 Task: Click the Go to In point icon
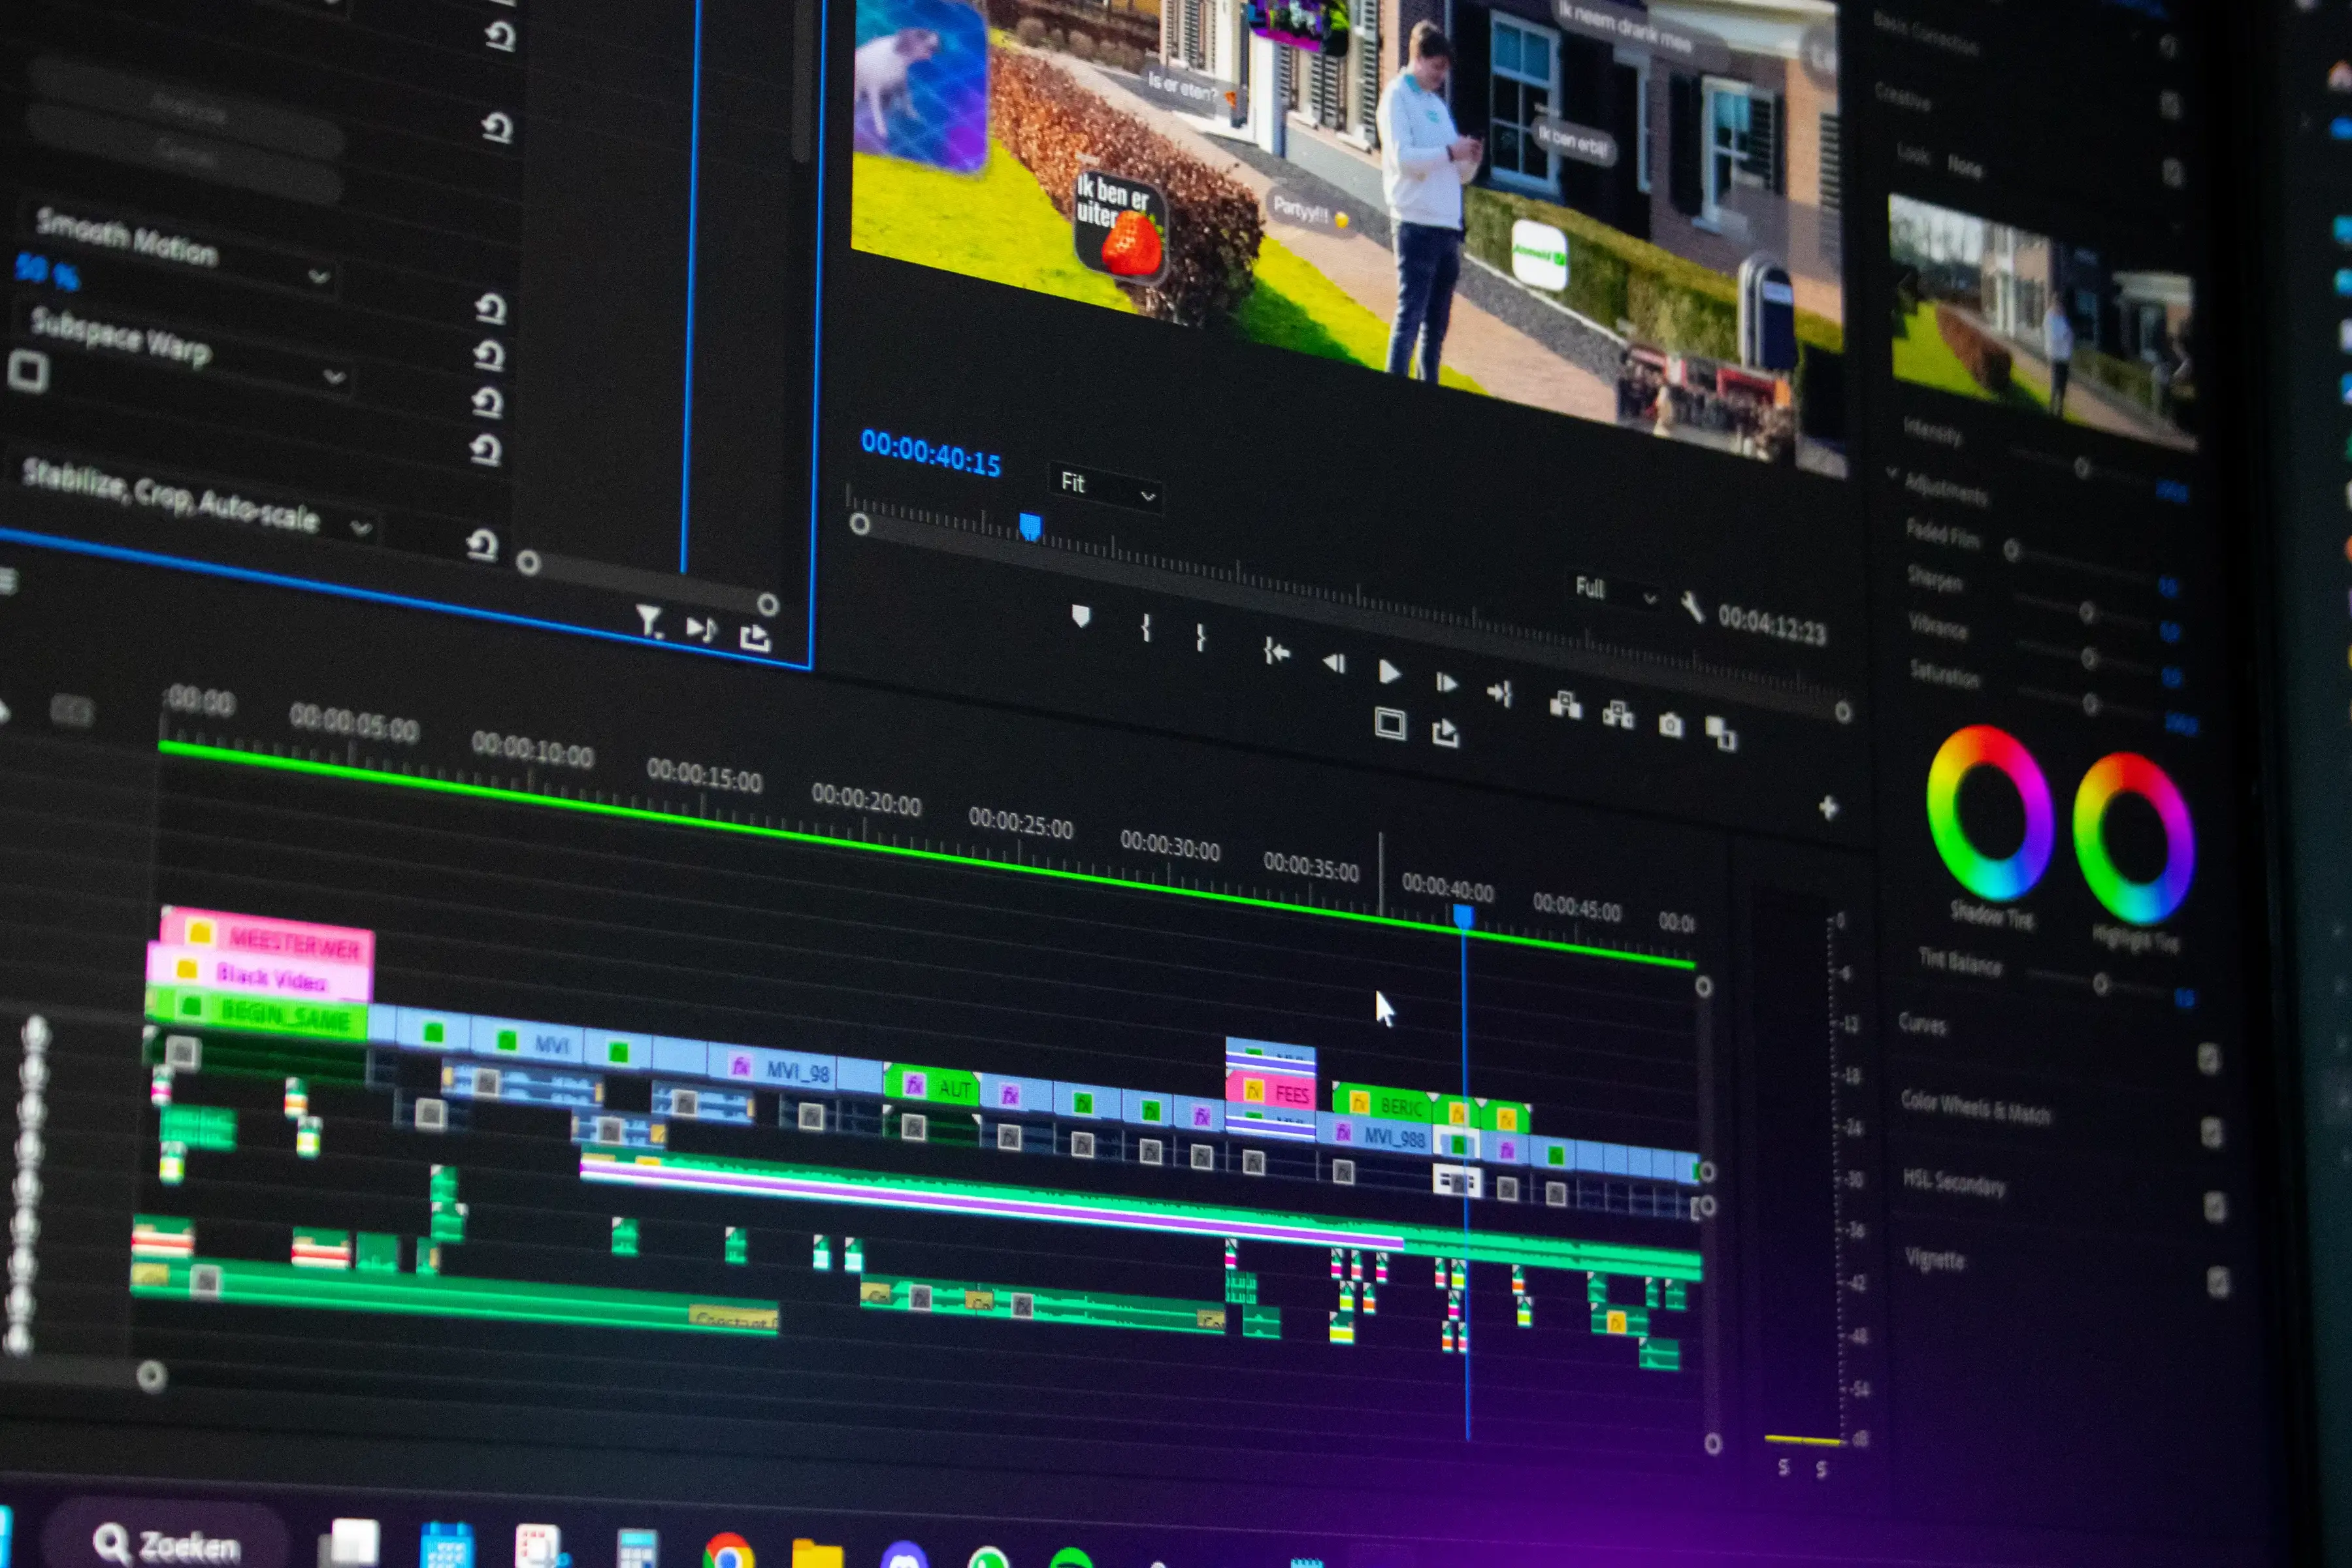pos(1276,652)
